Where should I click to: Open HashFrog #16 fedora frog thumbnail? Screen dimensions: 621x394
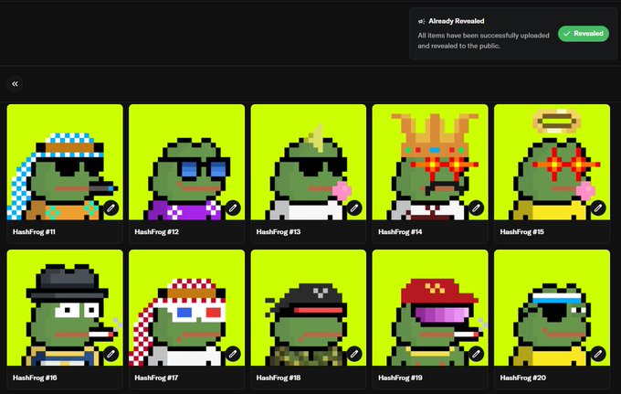coord(65,307)
